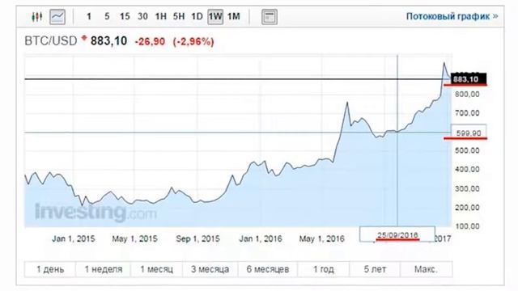
Task: Switch to candlestick chart type icon
Action: pyautogui.click(x=37, y=16)
